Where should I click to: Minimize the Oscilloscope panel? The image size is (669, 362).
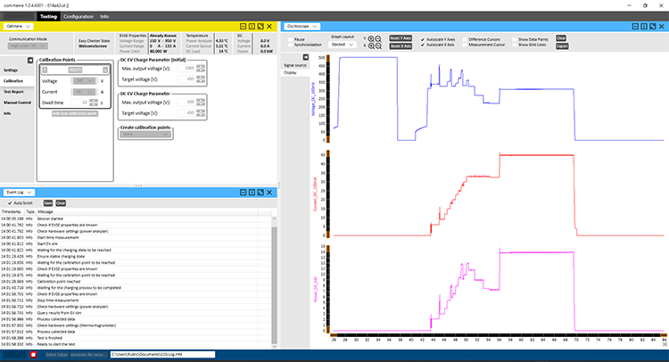[x=635, y=27]
